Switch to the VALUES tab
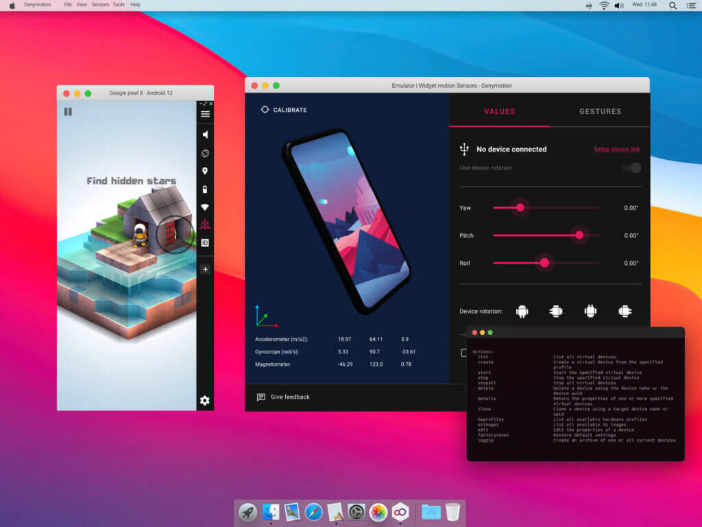 coord(499,111)
